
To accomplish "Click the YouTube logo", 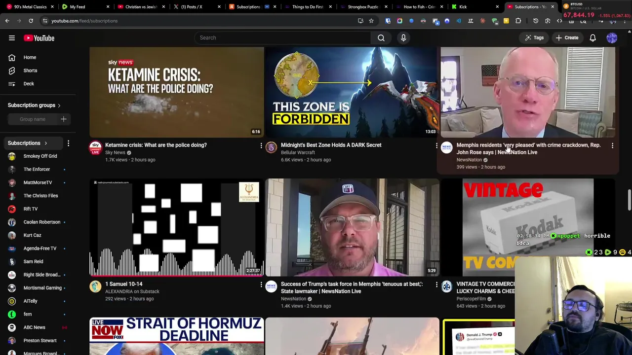I will tap(39, 38).
